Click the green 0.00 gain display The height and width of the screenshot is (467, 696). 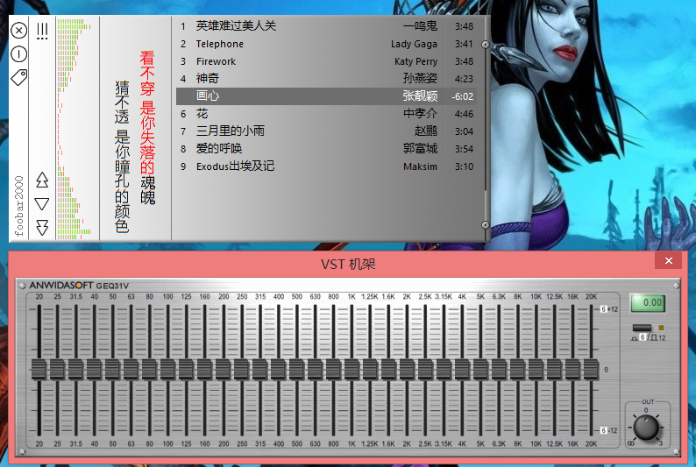(648, 302)
